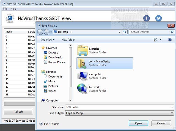Screen dimensions: 176x131
Task: Collapse folders with Hide Folders arrow
Action: [41, 124]
